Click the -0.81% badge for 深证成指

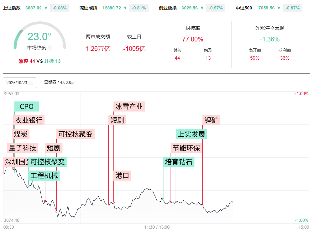pos(139,8)
